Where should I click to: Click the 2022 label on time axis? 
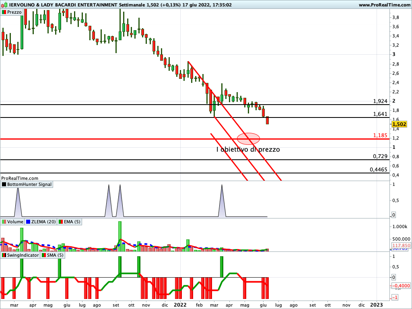180,305
